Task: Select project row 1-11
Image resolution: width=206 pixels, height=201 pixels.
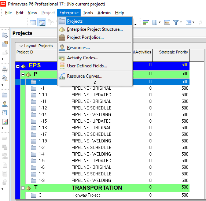Action: pyautogui.click(x=107, y=101)
